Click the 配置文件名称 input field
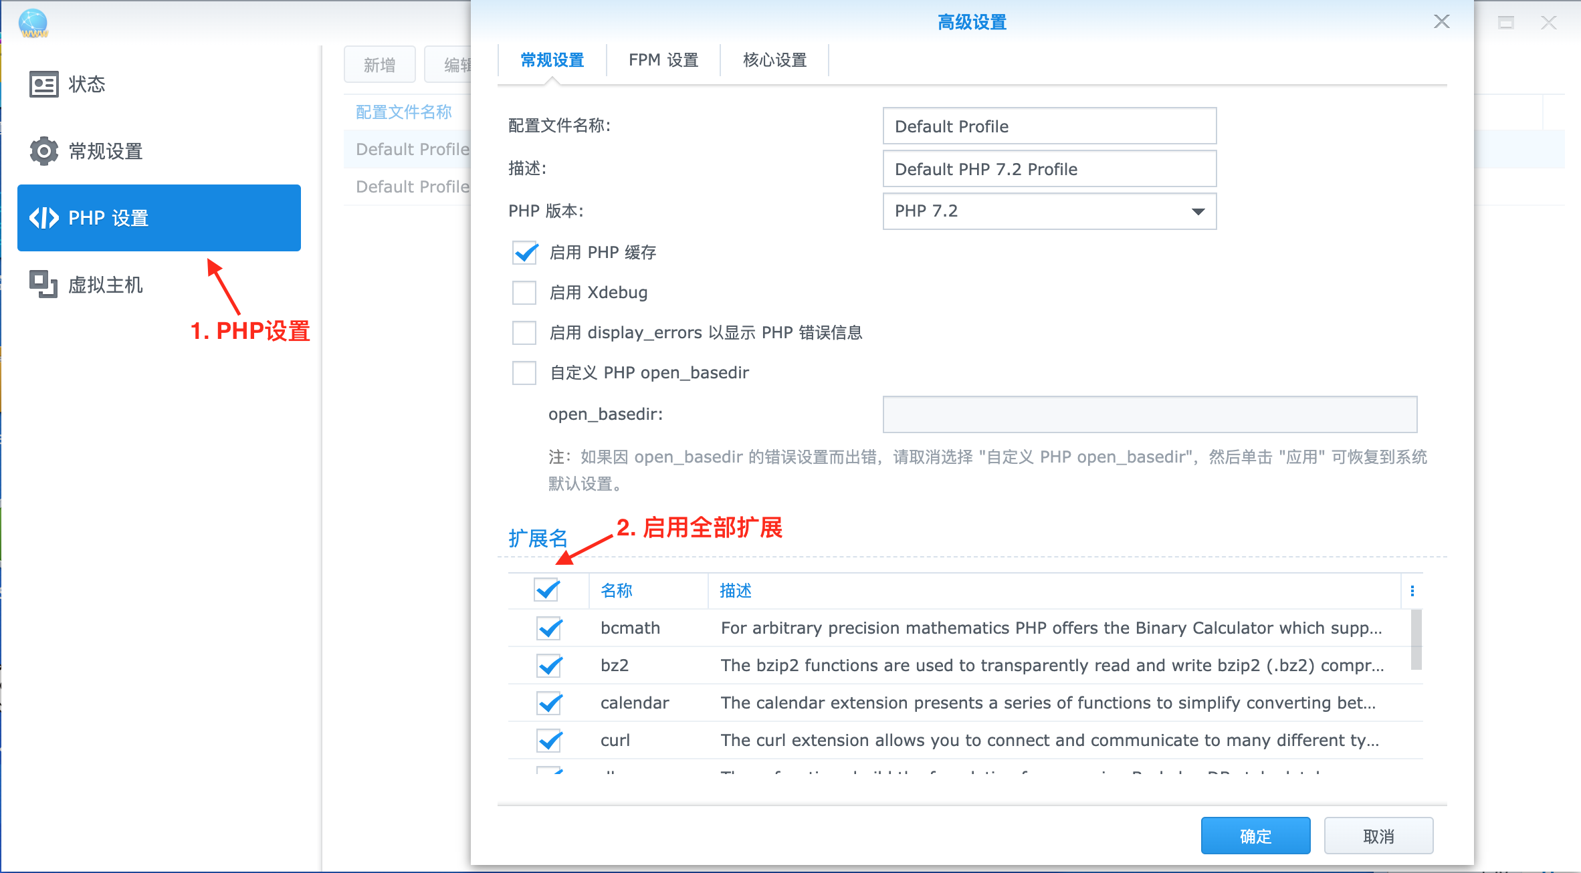Screen dimensions: 1581x873 pyautogui.click(x=1049, y=126)
